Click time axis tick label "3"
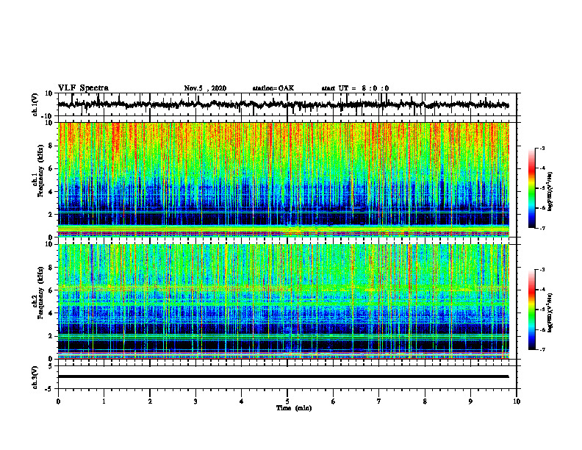Image resolution: width=582 pixels, height=450 pixels. pyautogui.click(x=195, y=401)
